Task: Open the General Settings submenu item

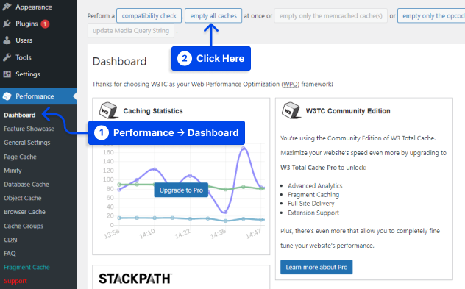Action: [x=27, y=143]
